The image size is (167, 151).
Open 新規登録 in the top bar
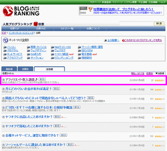[106, 2]
